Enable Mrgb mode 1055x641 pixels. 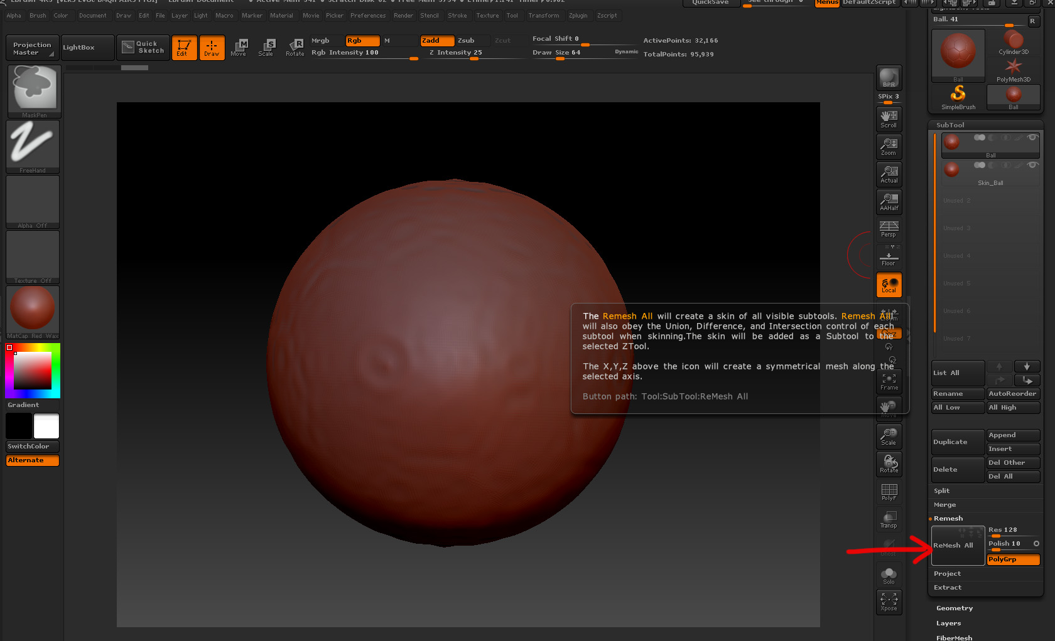click(327, 41)
